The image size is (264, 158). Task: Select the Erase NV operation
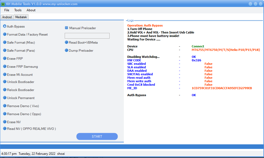(5, 122)
